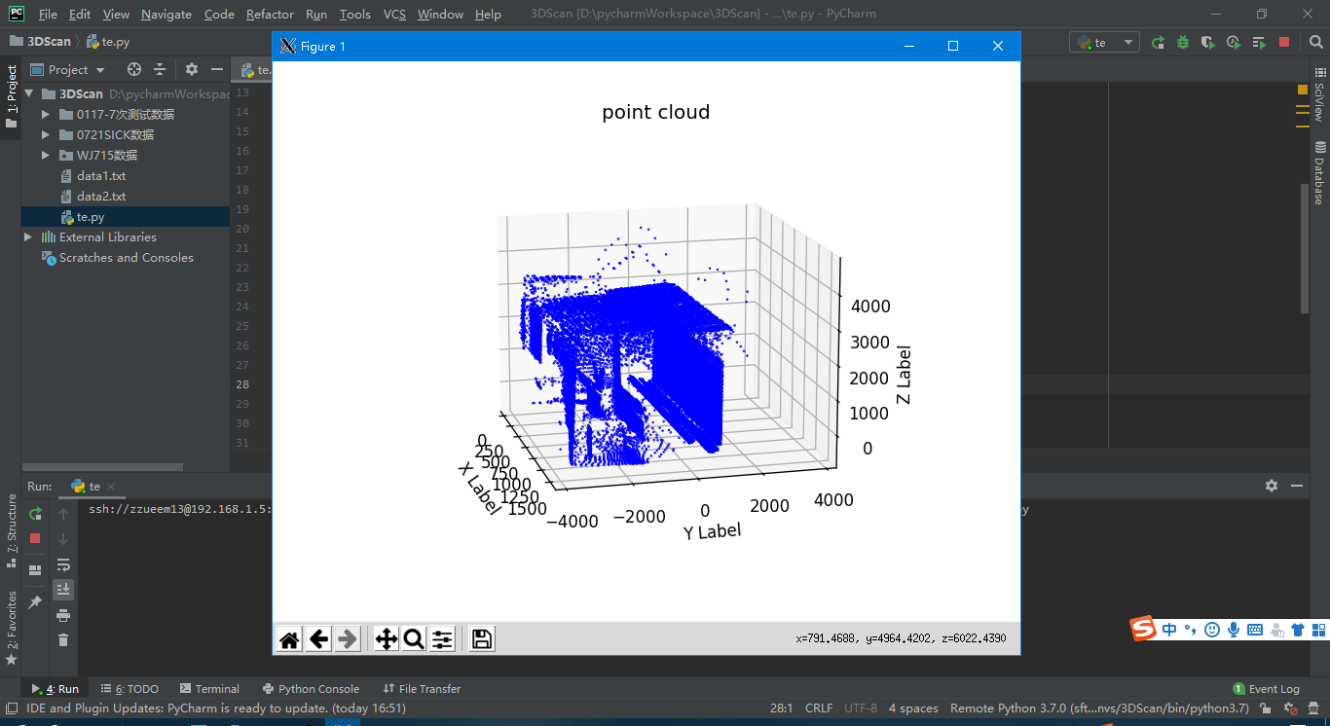
Task: Stop the process from main toolbar
Action: 1284,42
